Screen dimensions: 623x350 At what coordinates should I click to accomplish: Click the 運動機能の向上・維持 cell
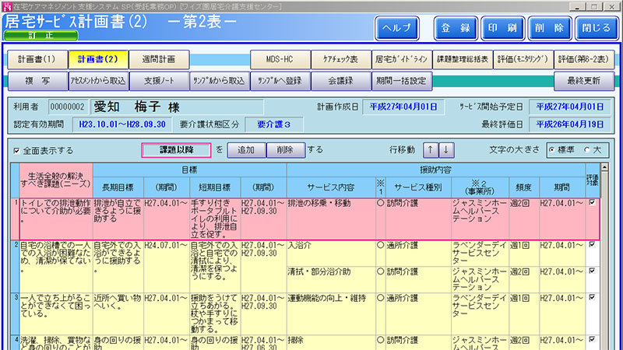pos(331,314)
